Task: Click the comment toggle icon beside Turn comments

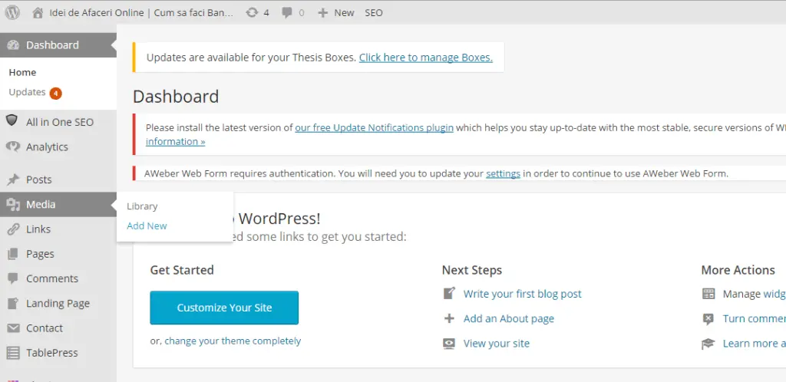Action: click(x=708, y=319)
